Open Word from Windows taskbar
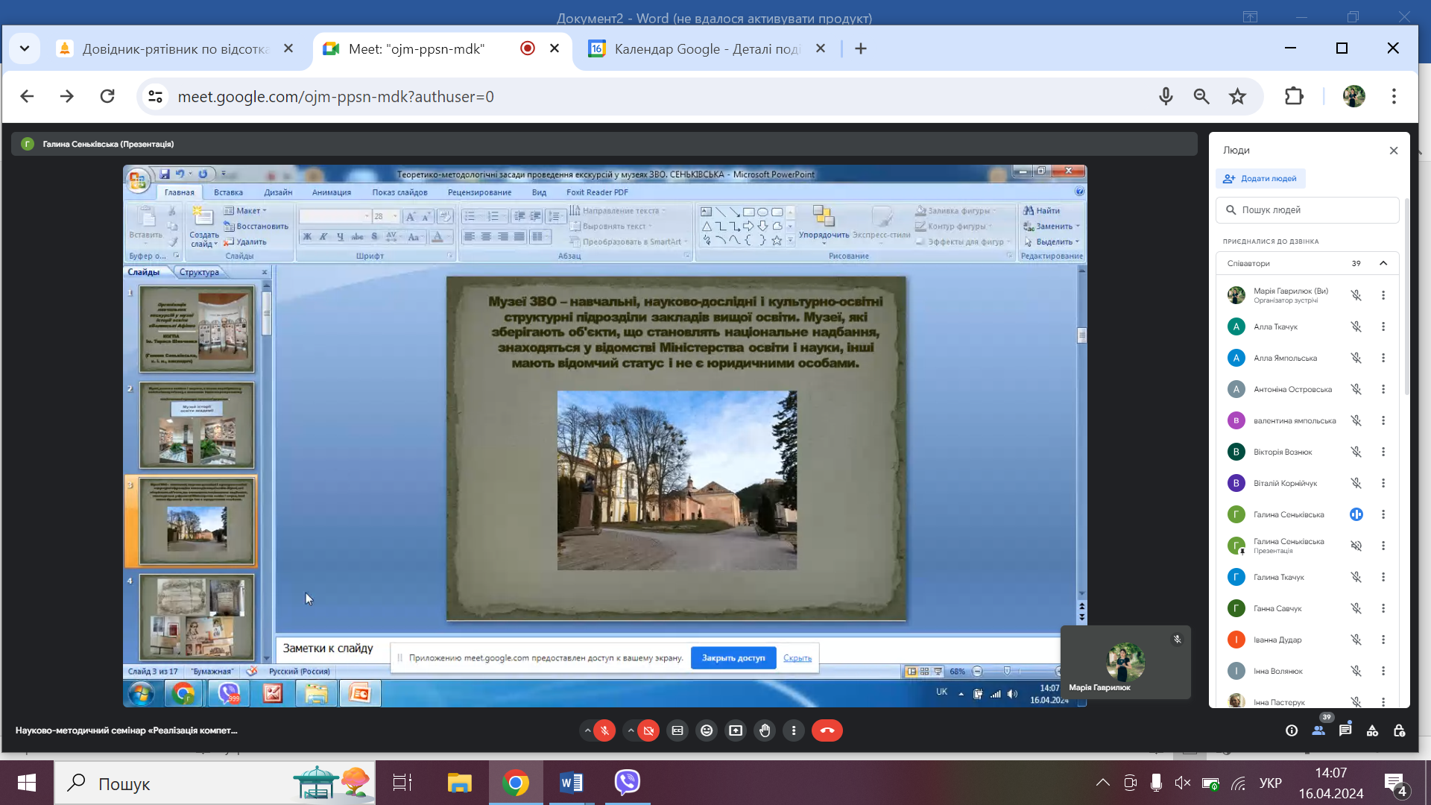 click(x=572, y=783)
